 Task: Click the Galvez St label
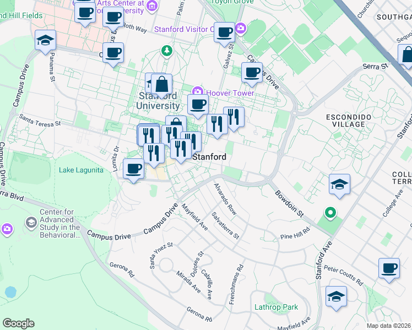(229, 56)
